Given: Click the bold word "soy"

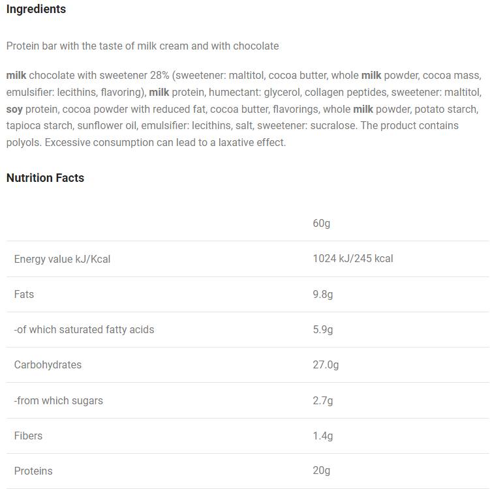Looking at the screenshot, I should (x=14, y=109).
